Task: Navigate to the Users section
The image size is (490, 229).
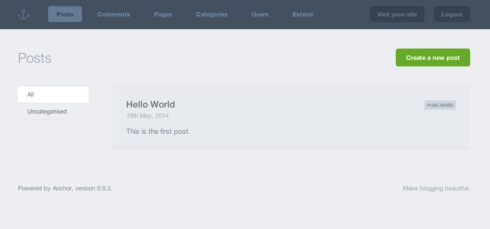Action: [260, 14]
